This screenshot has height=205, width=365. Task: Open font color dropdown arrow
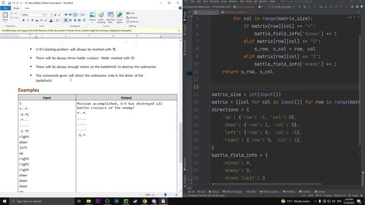(54, 20)
